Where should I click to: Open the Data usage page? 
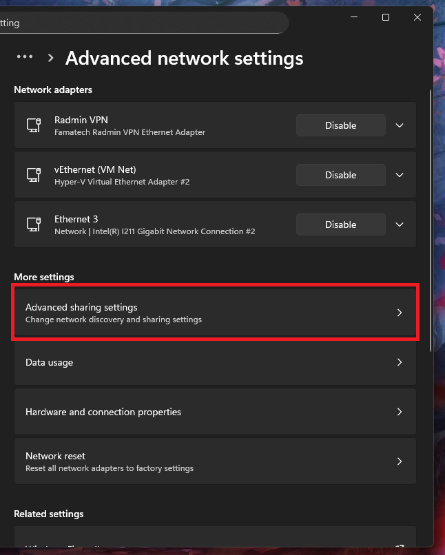point(215,362)
